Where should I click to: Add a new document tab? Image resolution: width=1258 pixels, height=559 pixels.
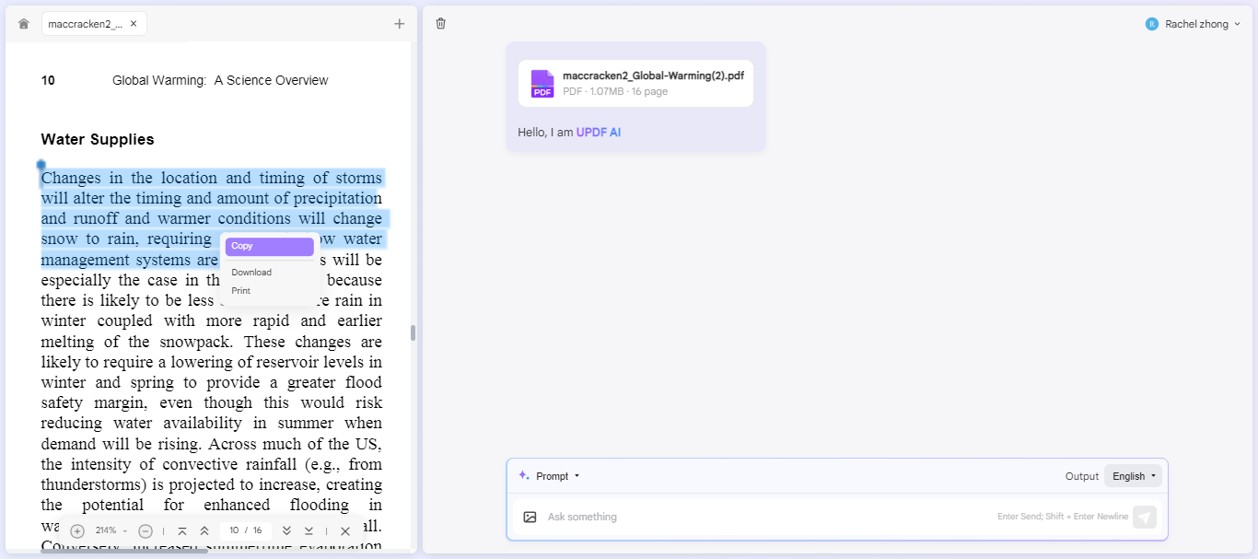coord(399,23)
